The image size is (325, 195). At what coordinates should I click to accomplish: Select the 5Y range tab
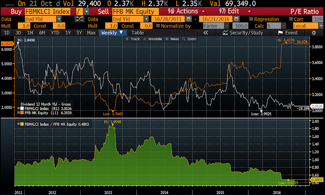point(79,32)
